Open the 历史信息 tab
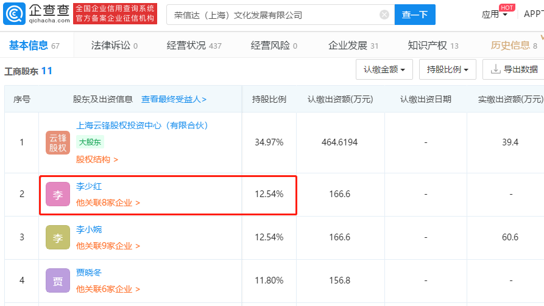This screenshot has height=306, width=544. tap(514, 46)
